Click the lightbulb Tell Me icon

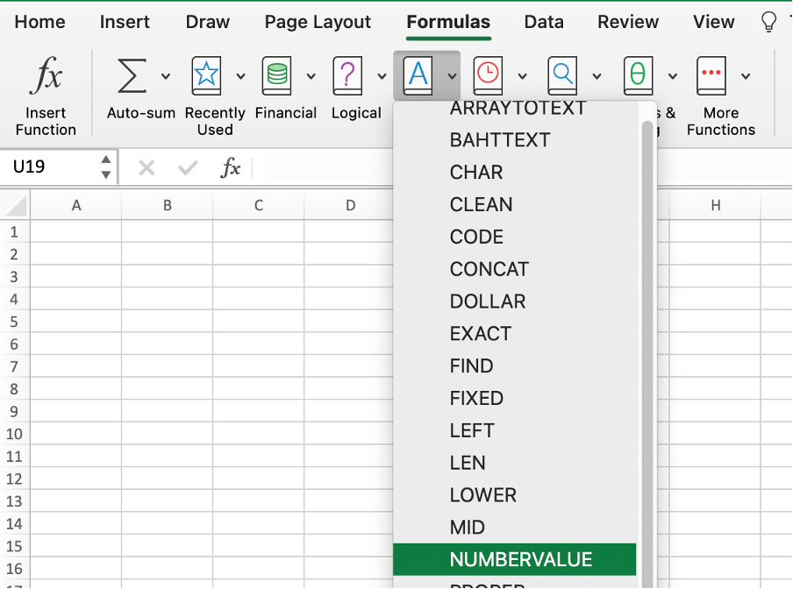click(768, 22)
